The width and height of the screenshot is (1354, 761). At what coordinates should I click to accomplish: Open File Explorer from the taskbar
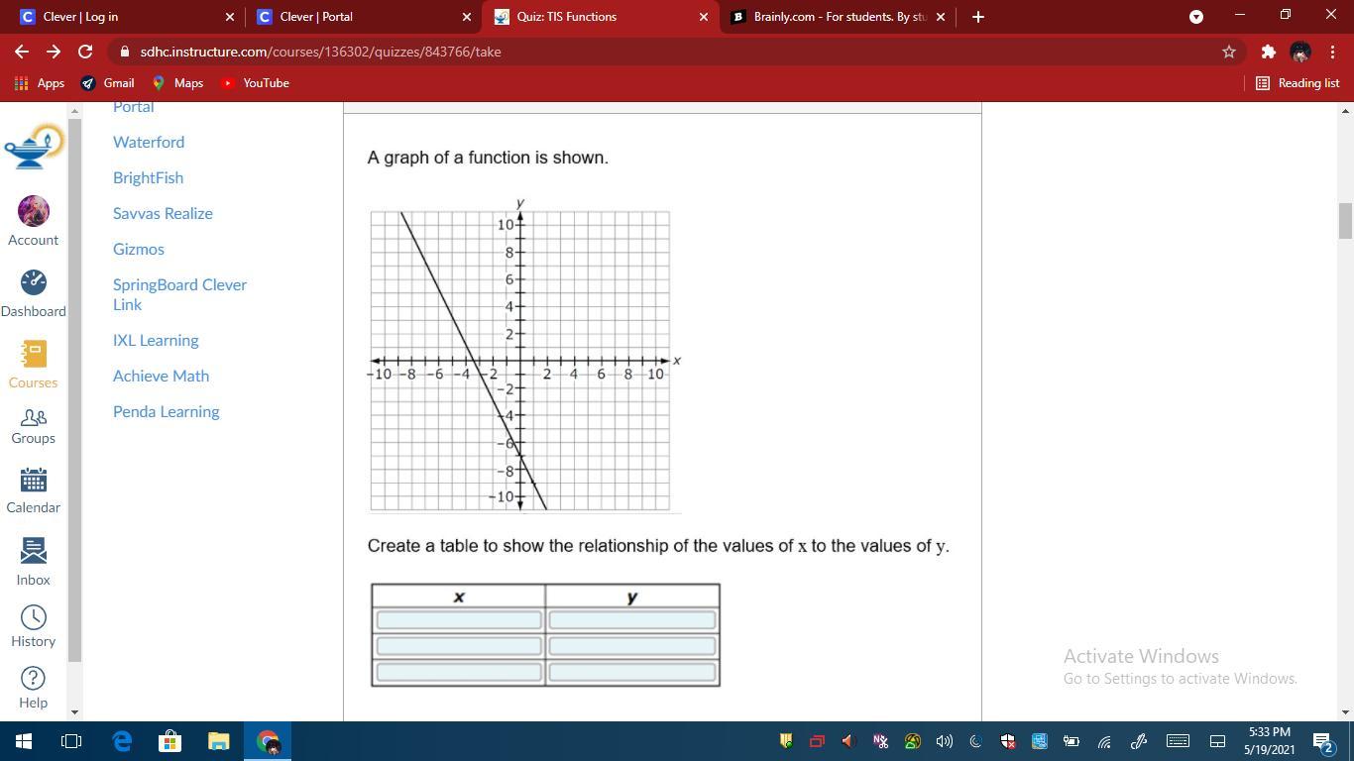pyautogui.click(x=218, y=740)
